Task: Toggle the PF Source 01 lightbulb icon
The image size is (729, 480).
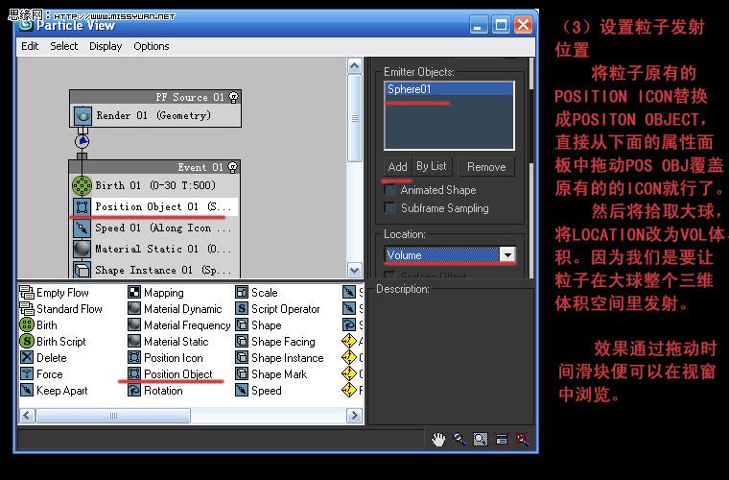Action: (x=233, y=97)
